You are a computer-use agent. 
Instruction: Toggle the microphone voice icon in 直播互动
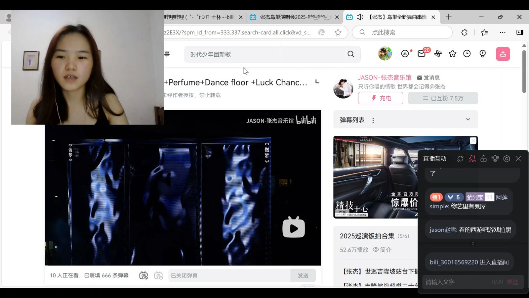pos(495,159)
